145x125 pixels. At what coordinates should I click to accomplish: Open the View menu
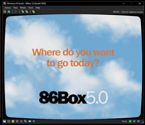click(x=15, y=8)
